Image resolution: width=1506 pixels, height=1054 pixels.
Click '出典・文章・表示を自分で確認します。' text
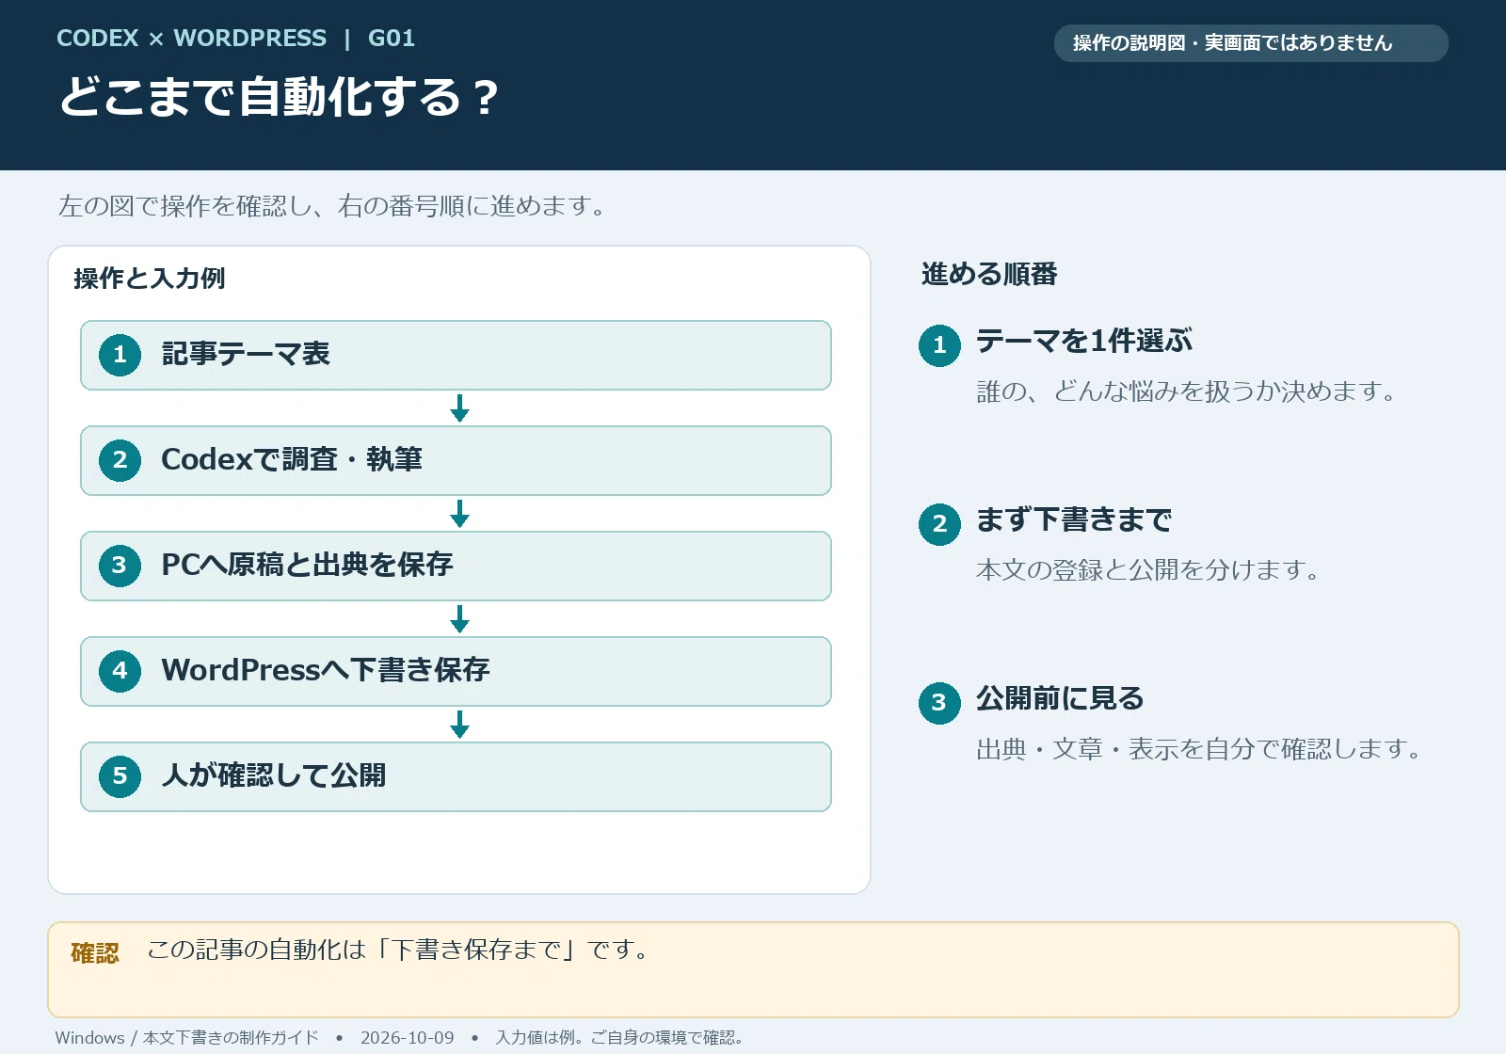point(1199,749)
